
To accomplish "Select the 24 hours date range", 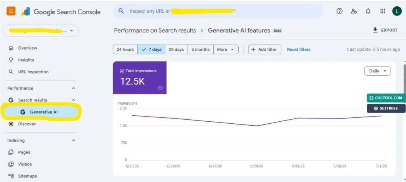I will coord(125,50).
